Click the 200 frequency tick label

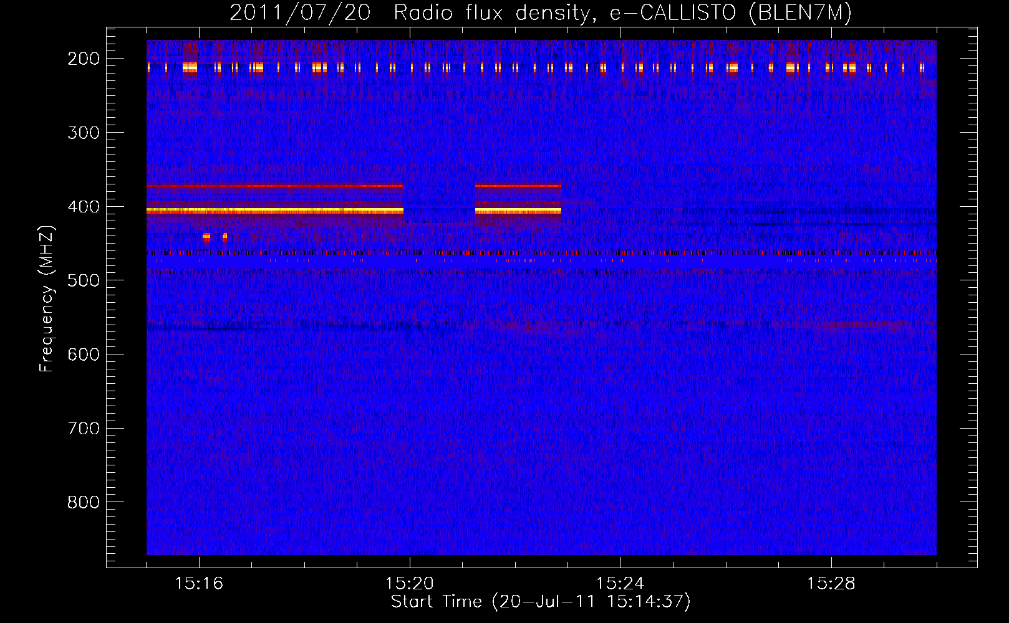[x=84, y=59]
